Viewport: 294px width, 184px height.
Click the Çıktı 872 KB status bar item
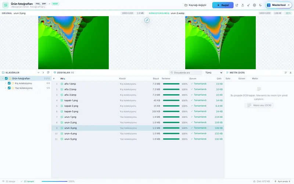(262, 181)
